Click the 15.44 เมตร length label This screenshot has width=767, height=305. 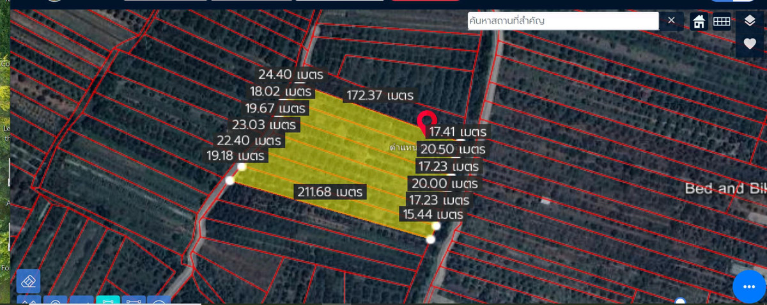click(431, 214)
